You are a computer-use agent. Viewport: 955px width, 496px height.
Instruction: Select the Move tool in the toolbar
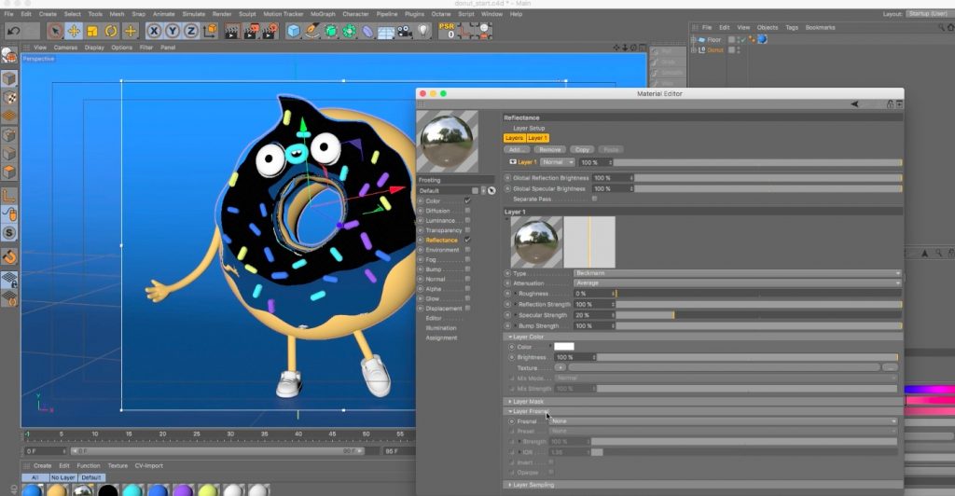(74, 31)
